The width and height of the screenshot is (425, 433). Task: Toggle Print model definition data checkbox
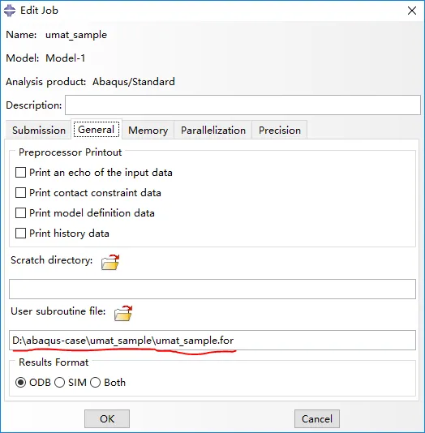[21, 213]
